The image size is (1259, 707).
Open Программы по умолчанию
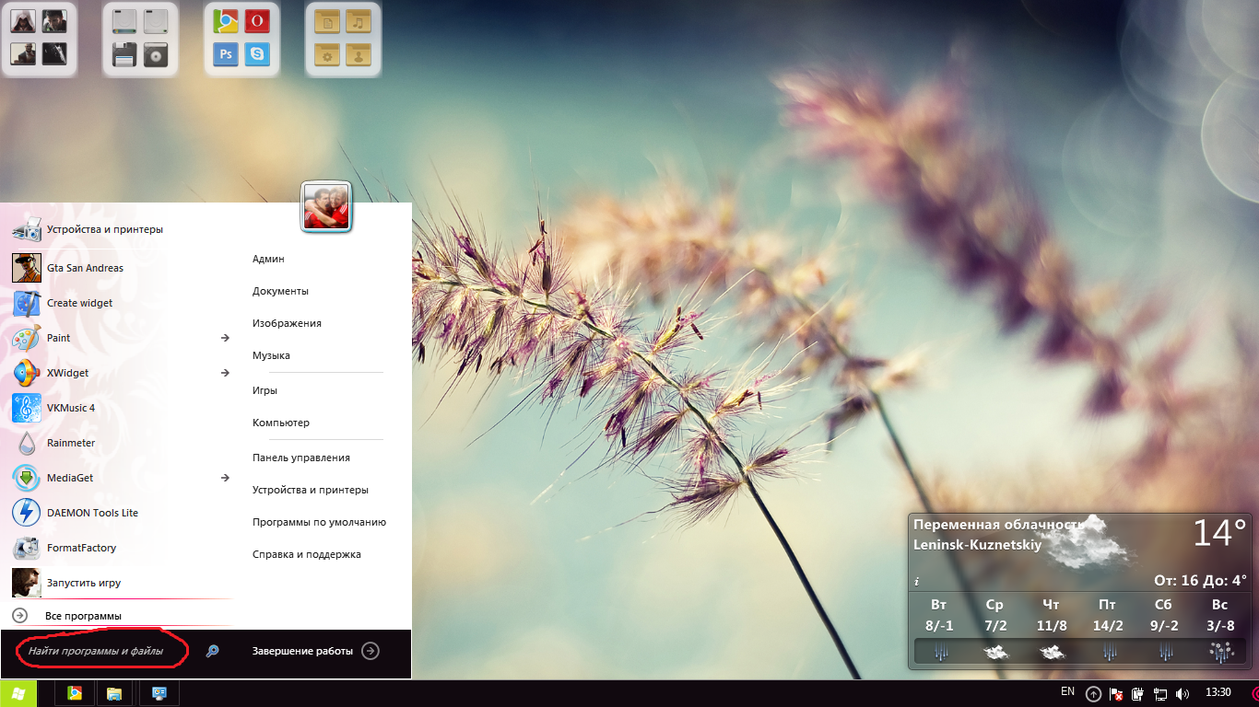coord(319,522)
